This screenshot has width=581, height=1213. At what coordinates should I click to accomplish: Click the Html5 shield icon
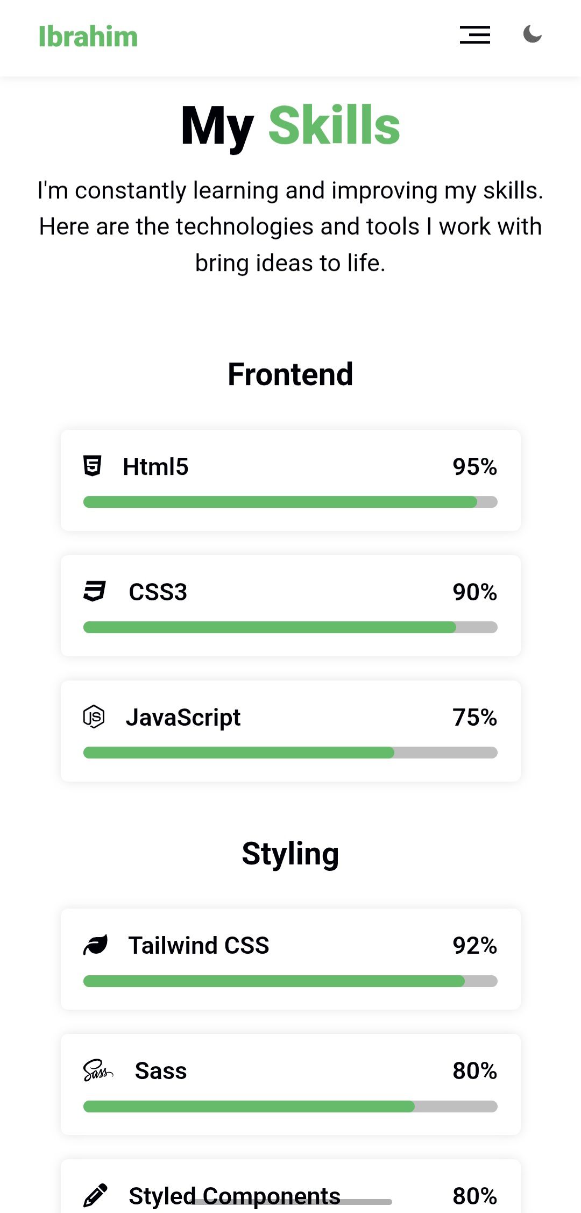pyautogui.click(x=93, y=466)
